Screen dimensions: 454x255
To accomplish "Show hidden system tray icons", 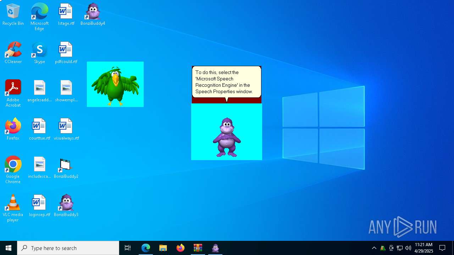I will [374, 248].
